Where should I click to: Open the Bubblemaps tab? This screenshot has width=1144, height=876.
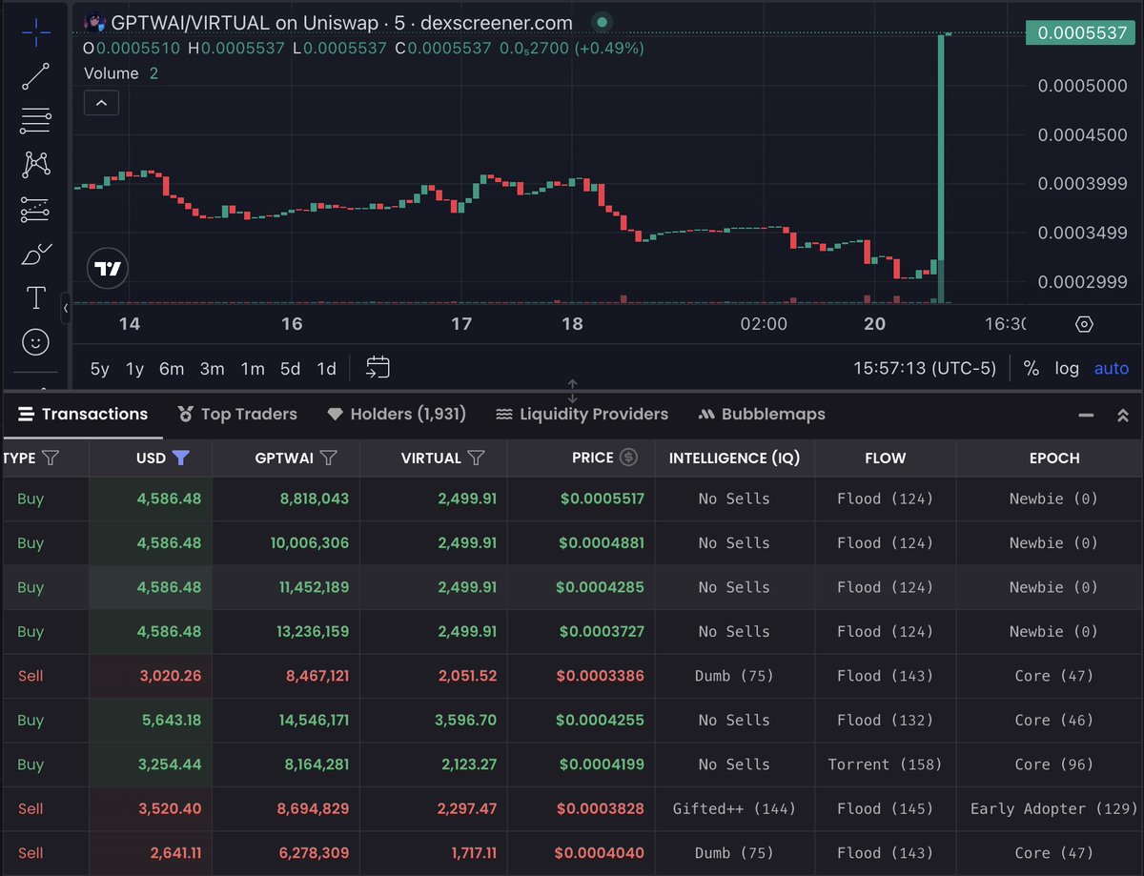pos(762,414)
